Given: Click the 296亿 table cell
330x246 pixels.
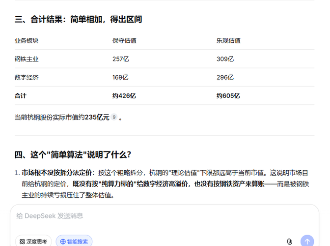Looking at the screenshot, I should [225, 77].
